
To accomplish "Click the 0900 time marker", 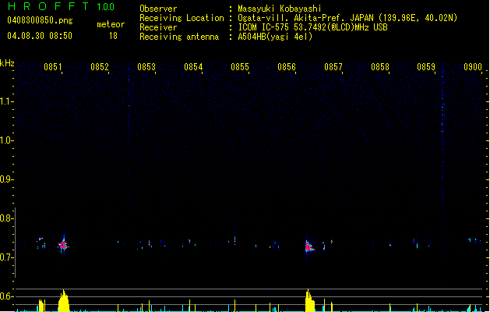I will pos(473,67).
